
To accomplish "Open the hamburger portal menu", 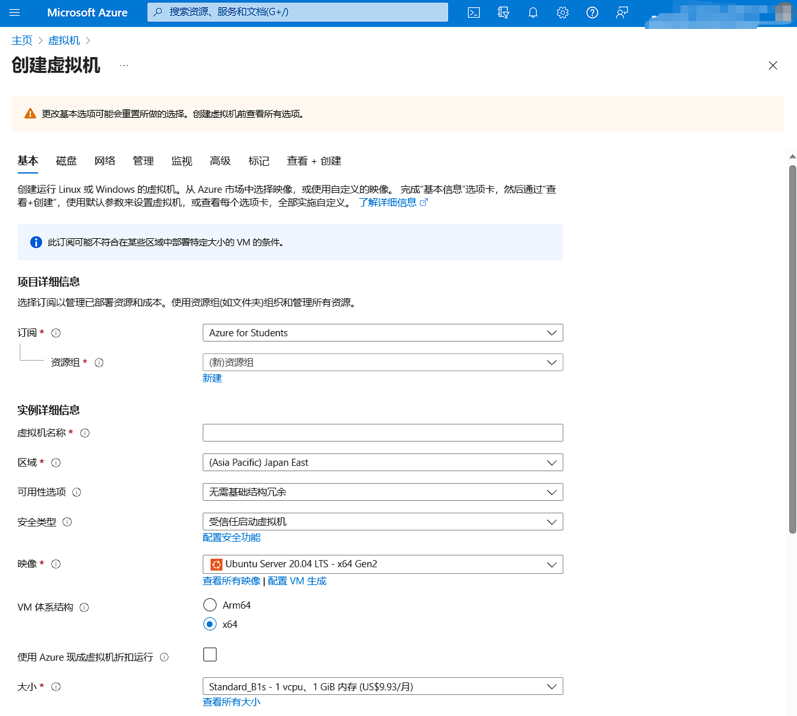I will point(14,13).
